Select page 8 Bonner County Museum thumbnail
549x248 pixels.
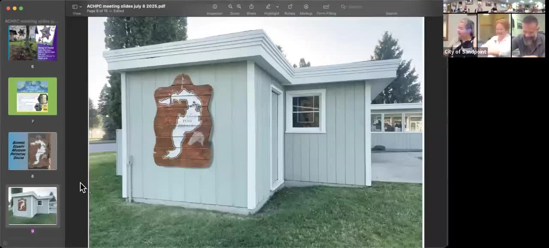tap(33, 151)
